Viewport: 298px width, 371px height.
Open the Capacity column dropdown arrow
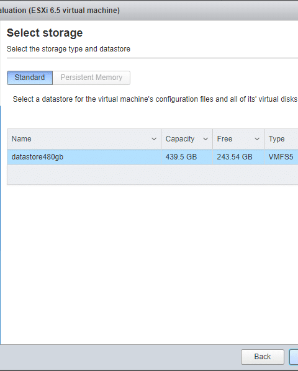tap(205, 139)
